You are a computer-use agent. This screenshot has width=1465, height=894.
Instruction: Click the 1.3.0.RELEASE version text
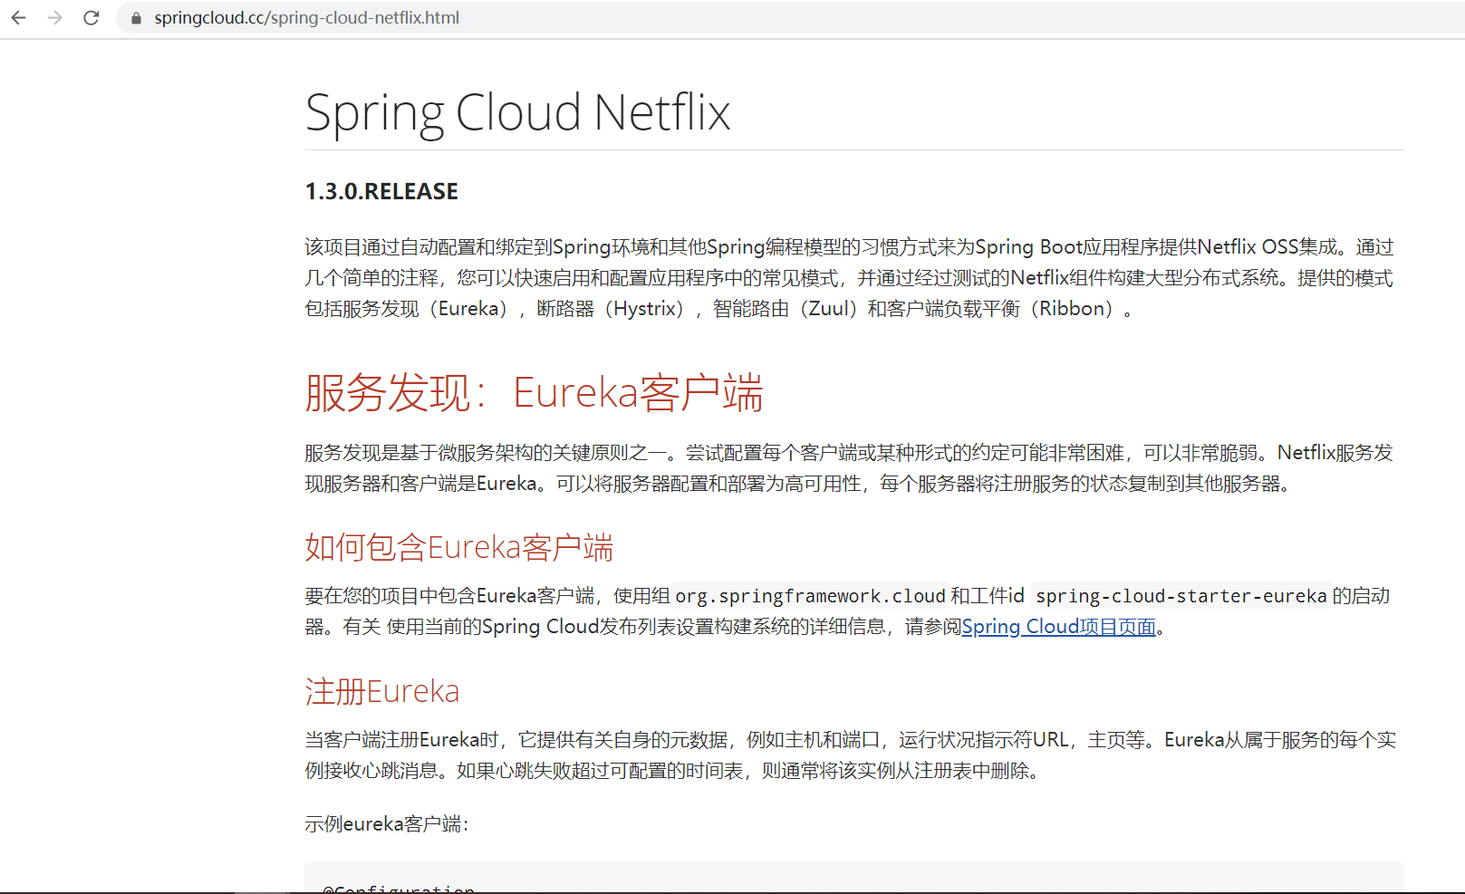381,191
